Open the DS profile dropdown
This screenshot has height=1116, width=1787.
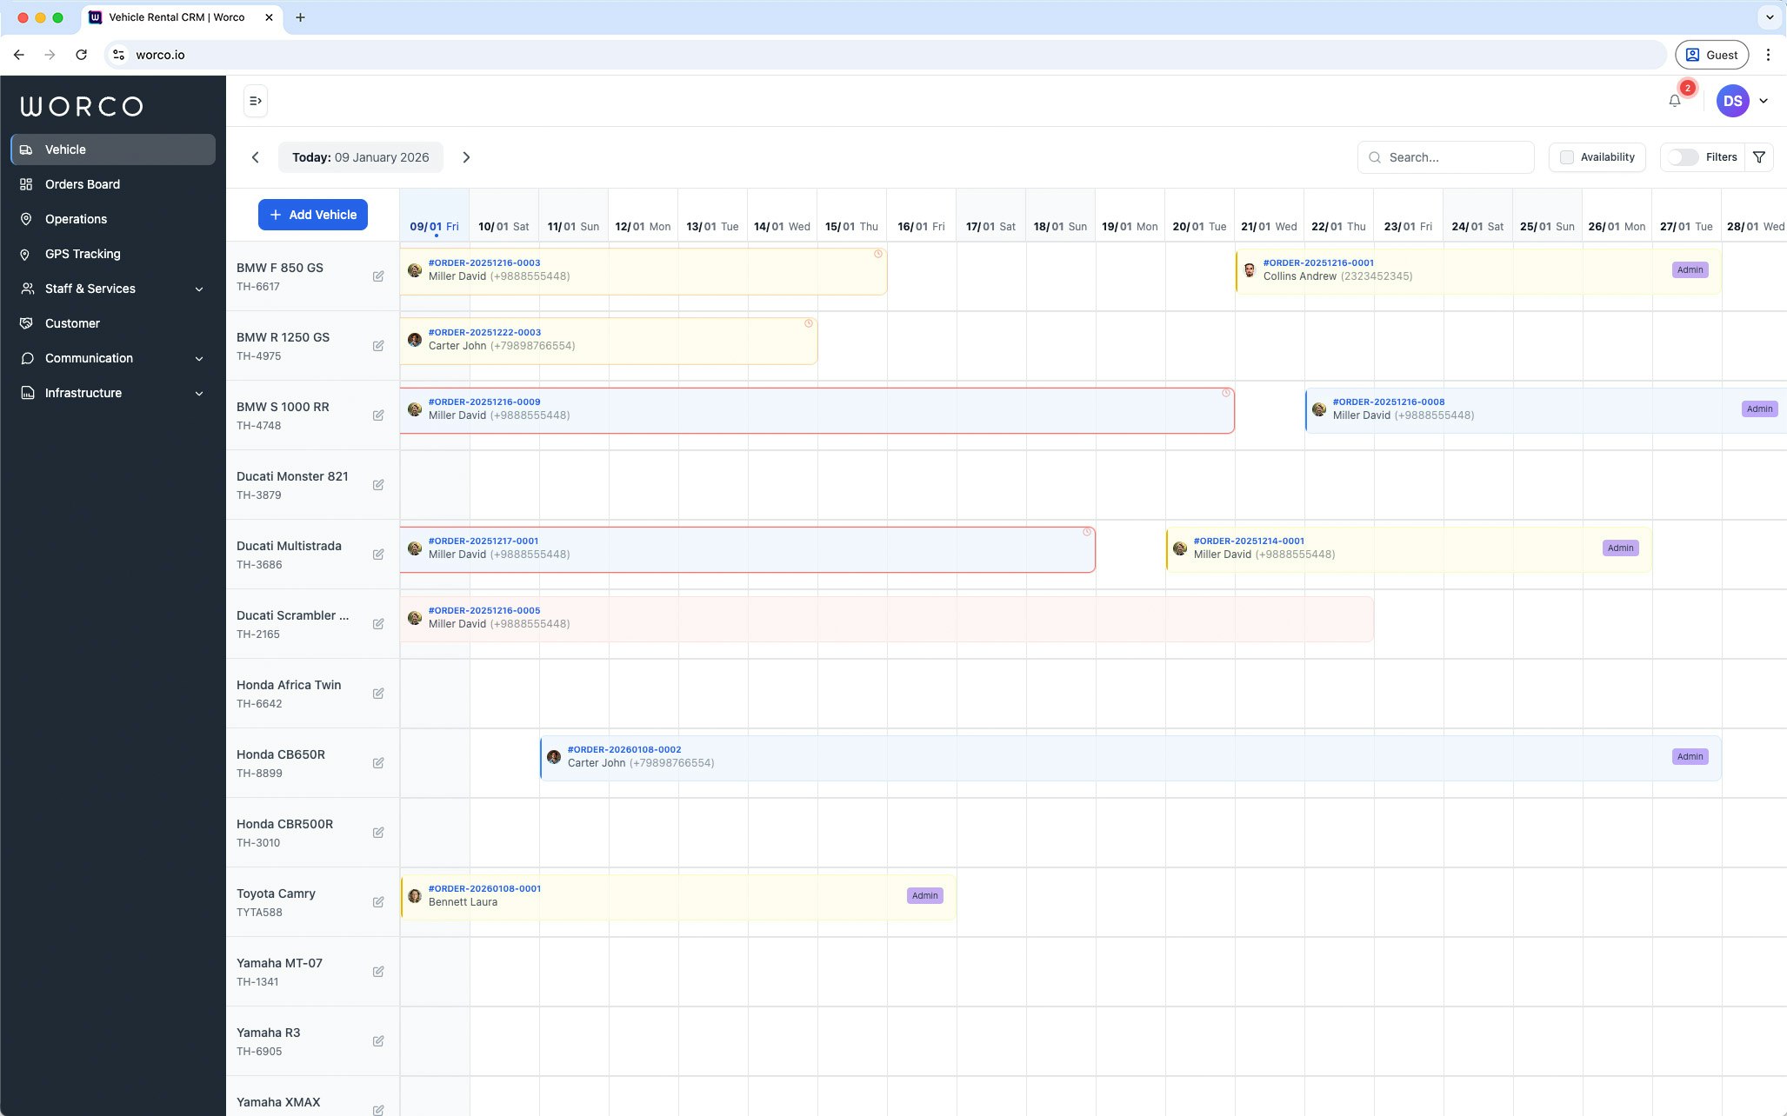coord(1731,100)
